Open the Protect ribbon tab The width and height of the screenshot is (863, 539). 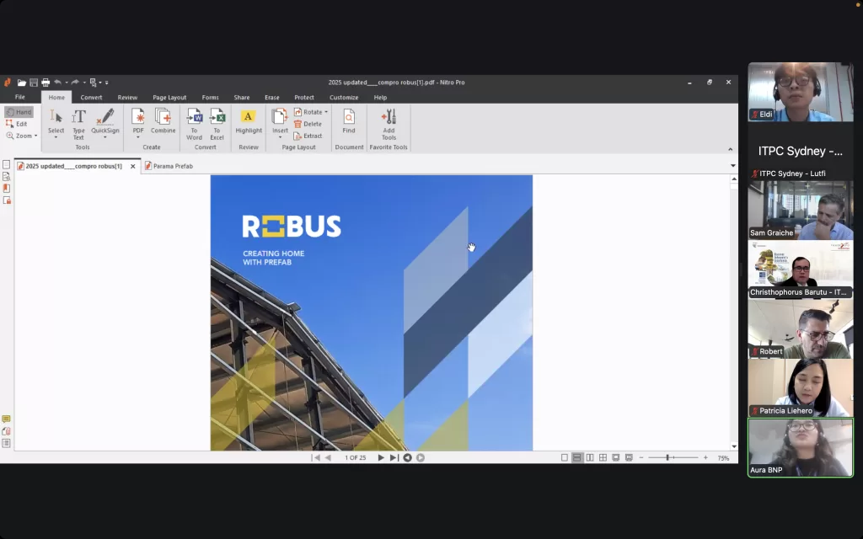[x=303, y=98]
